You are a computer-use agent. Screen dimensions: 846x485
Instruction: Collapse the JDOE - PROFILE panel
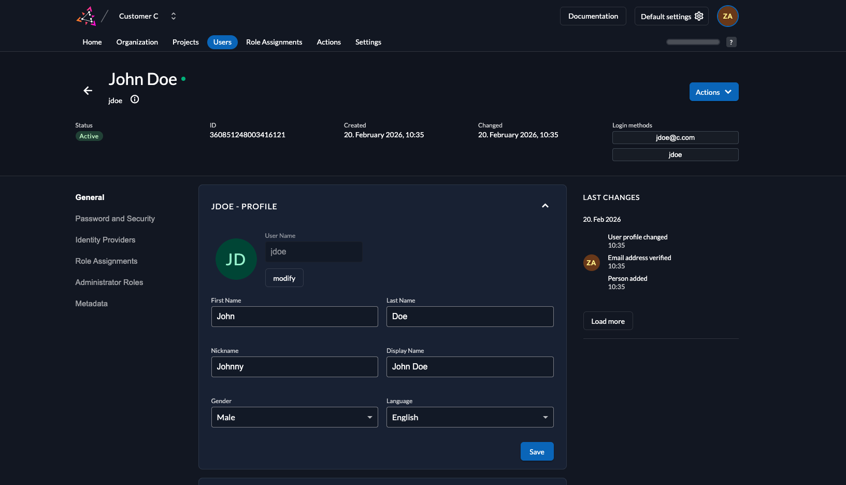pyautogui.click(x=545, y=206)
